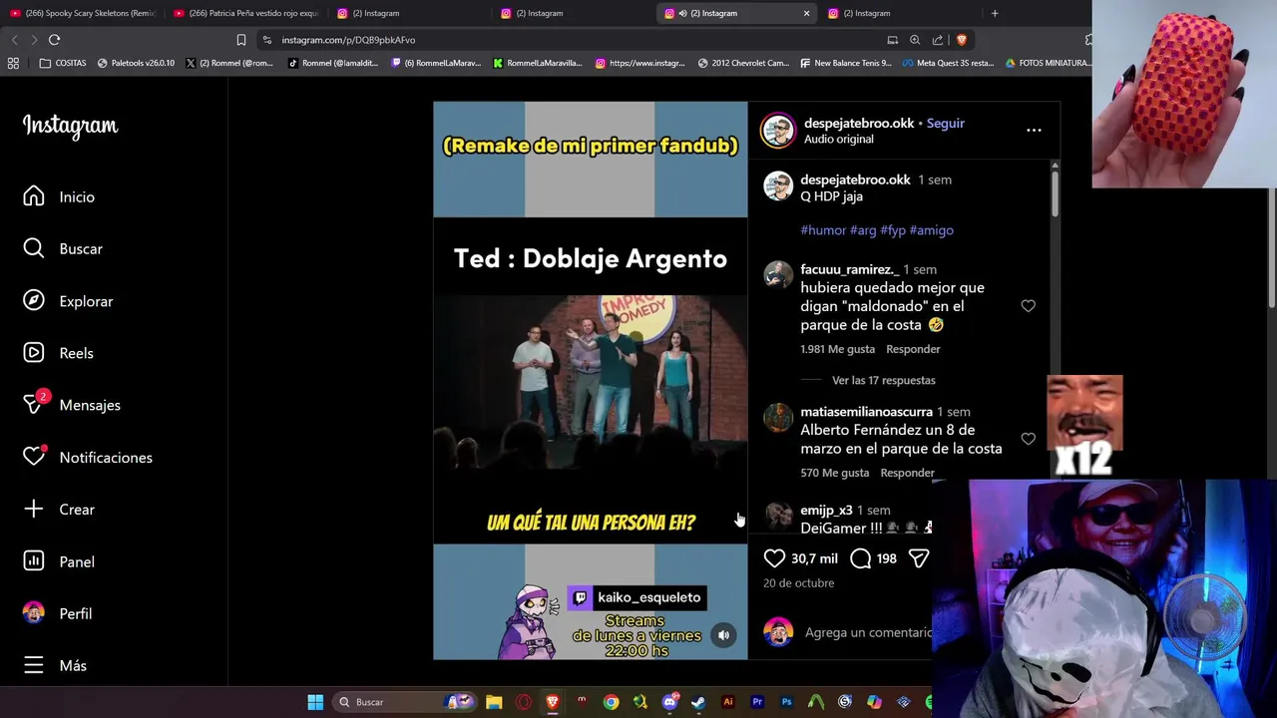Open the comment bubble icon beside 198
This screenshot has width=1277, height=718.
(861, 558)
